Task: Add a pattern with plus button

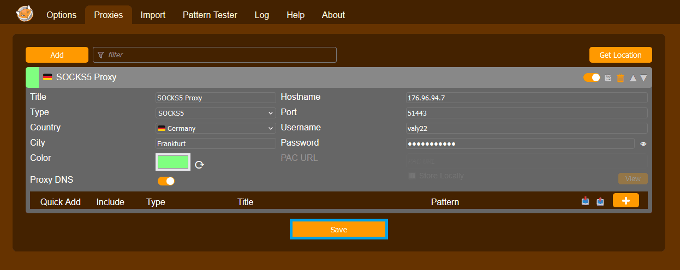Action: point(626,201)
